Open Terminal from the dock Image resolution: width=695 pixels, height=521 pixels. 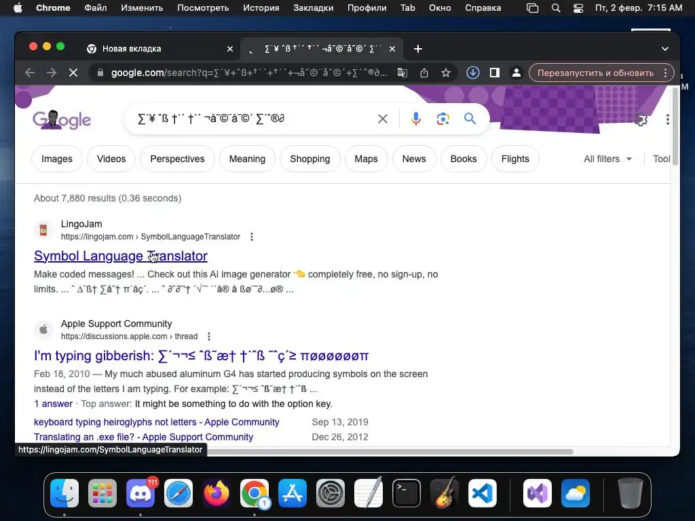point(407,493)
